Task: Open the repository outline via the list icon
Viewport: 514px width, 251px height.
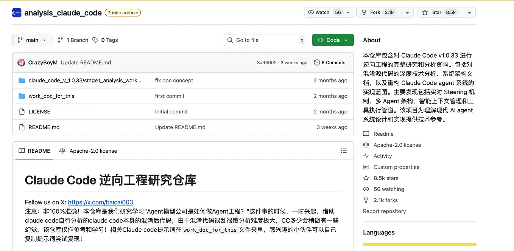Action: click(x=344, y=150)
